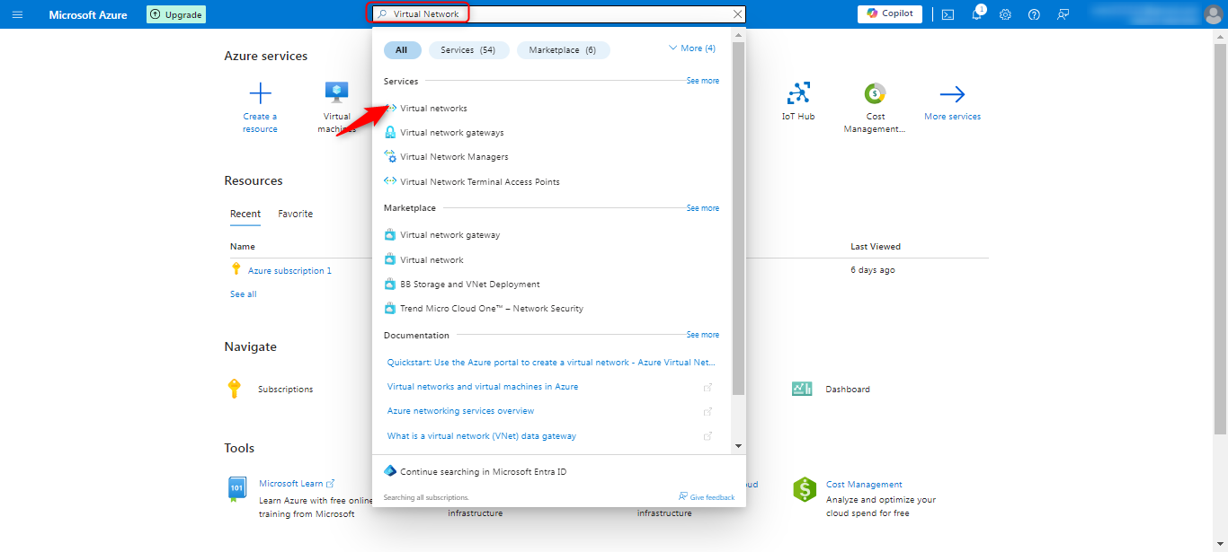
Task: Click the BB Storage marketplace bag icon
Action: 390,284
